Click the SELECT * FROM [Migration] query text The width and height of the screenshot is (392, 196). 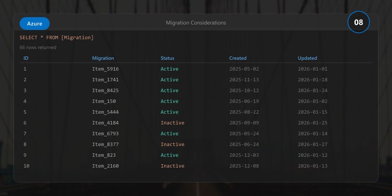(x=56, y=38)
